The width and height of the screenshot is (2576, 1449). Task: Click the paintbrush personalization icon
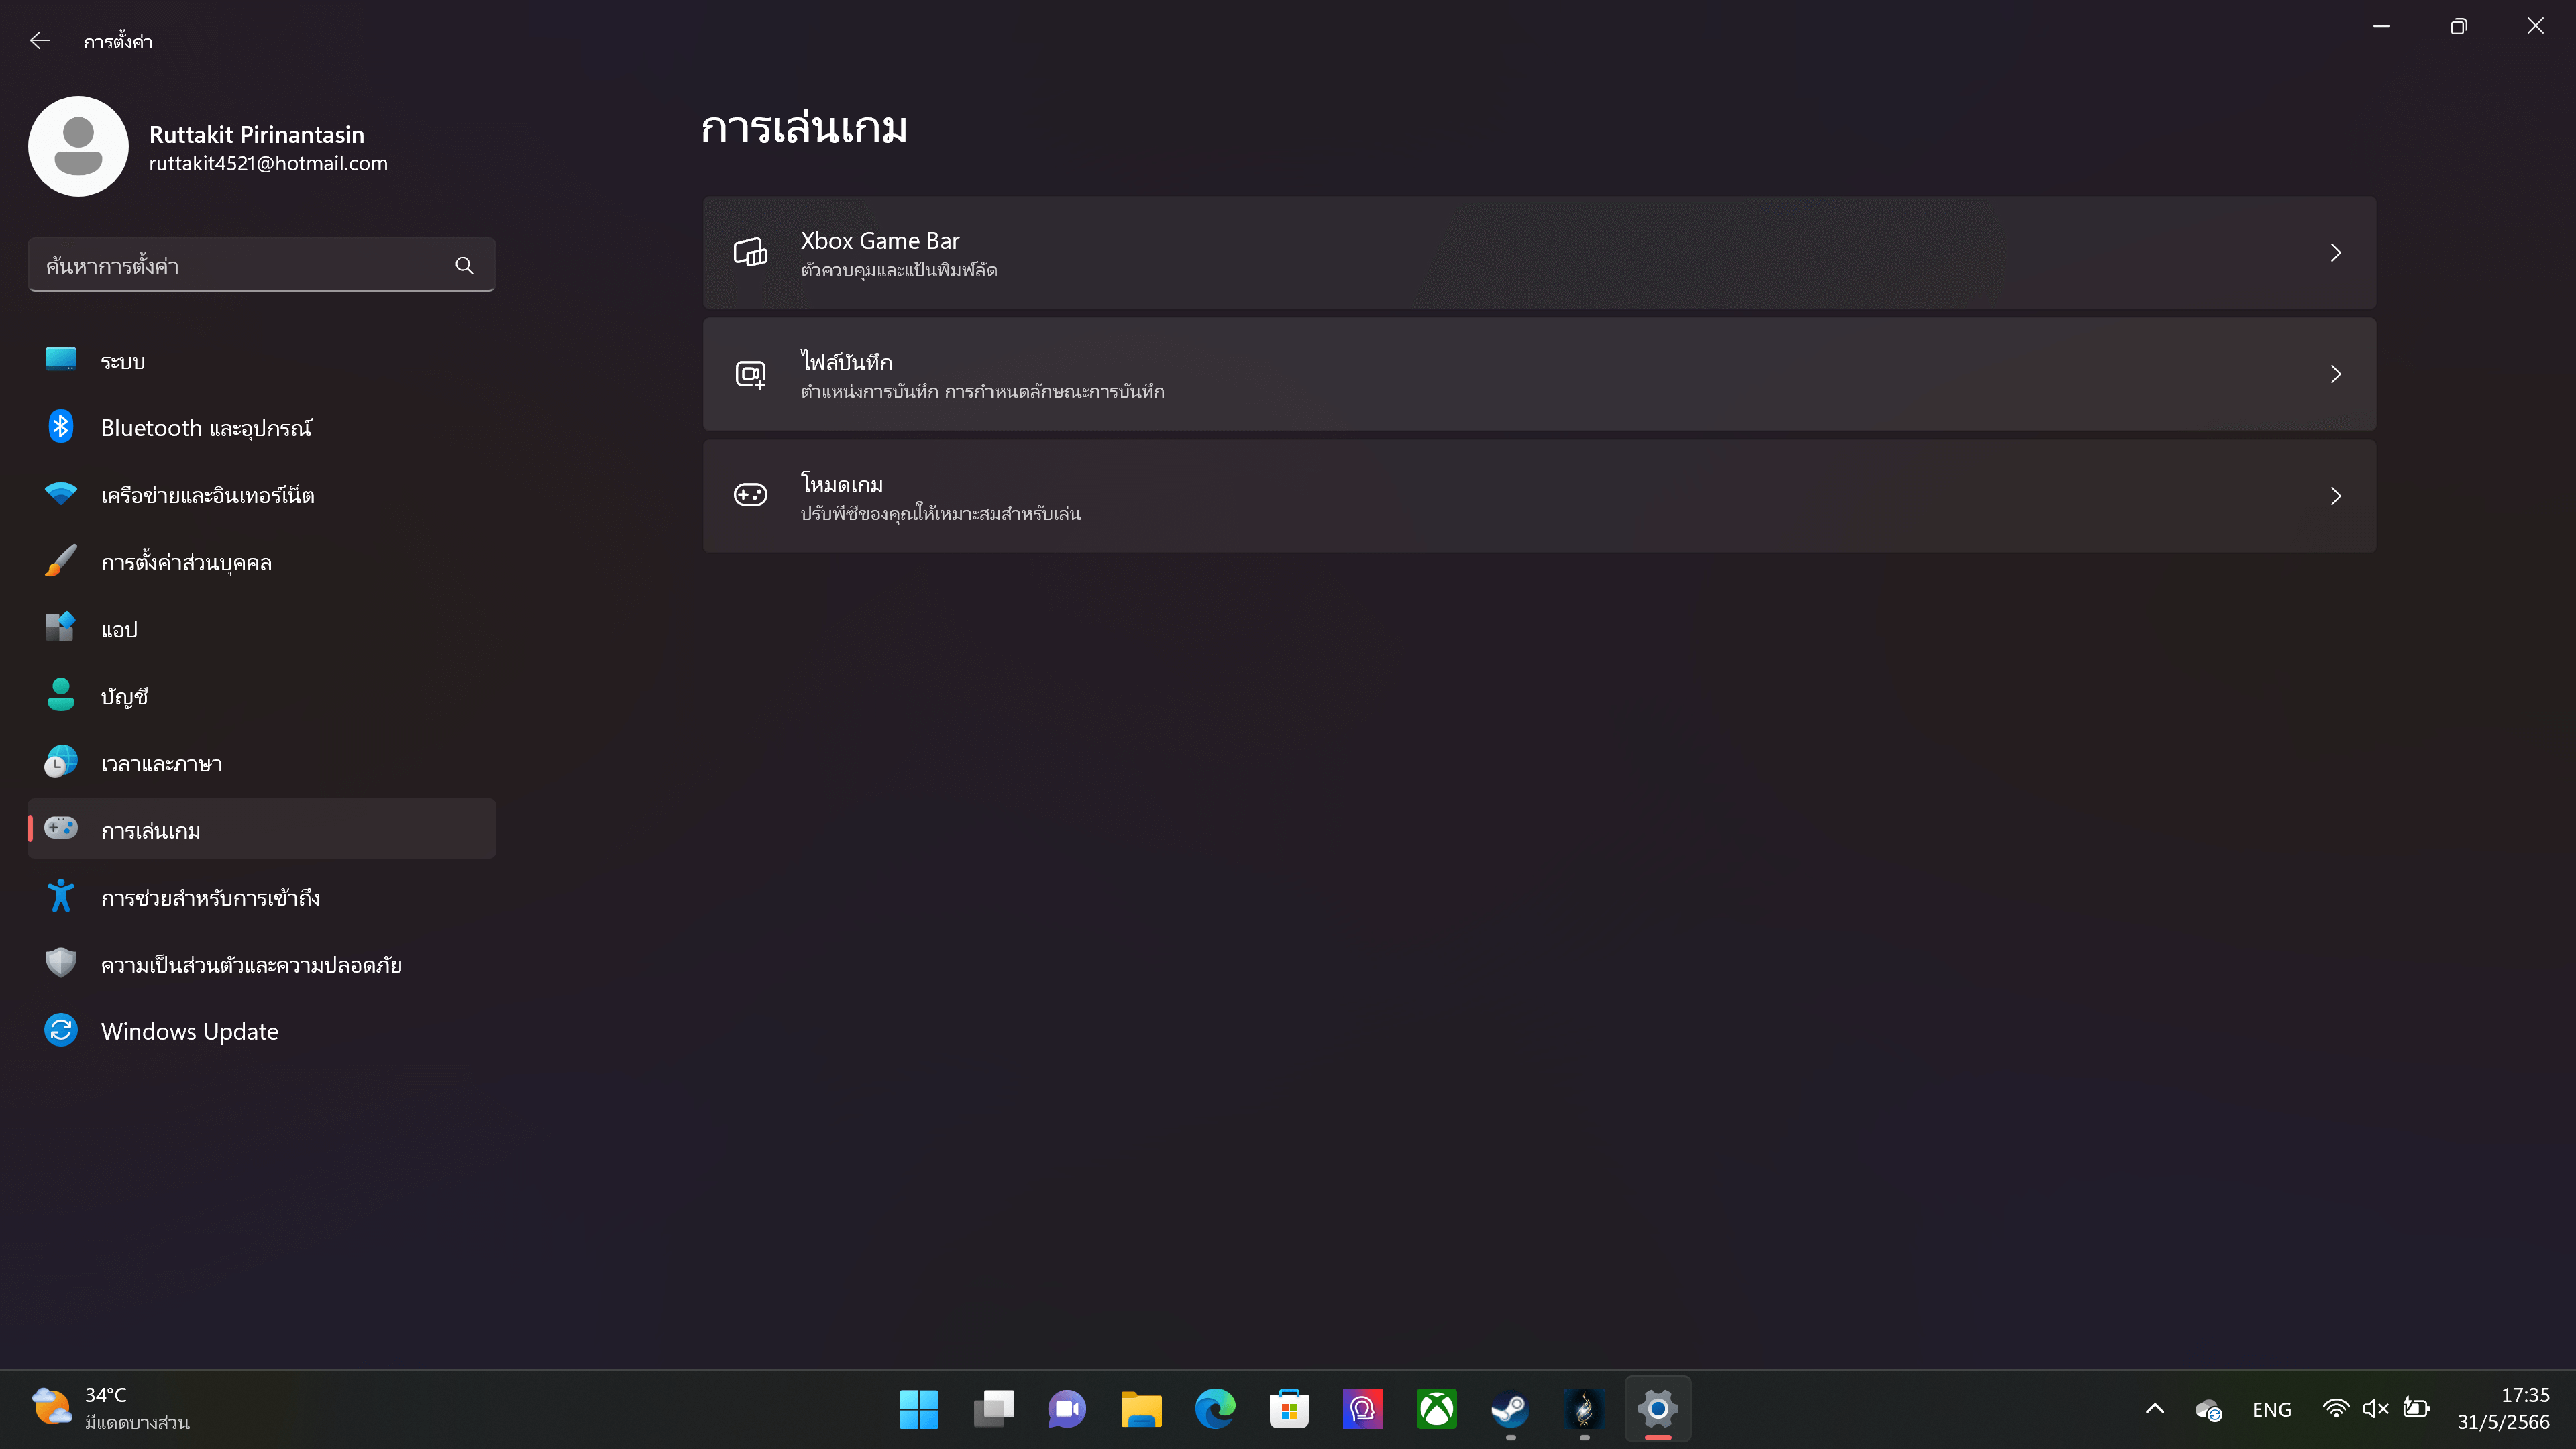pos(61,561)
